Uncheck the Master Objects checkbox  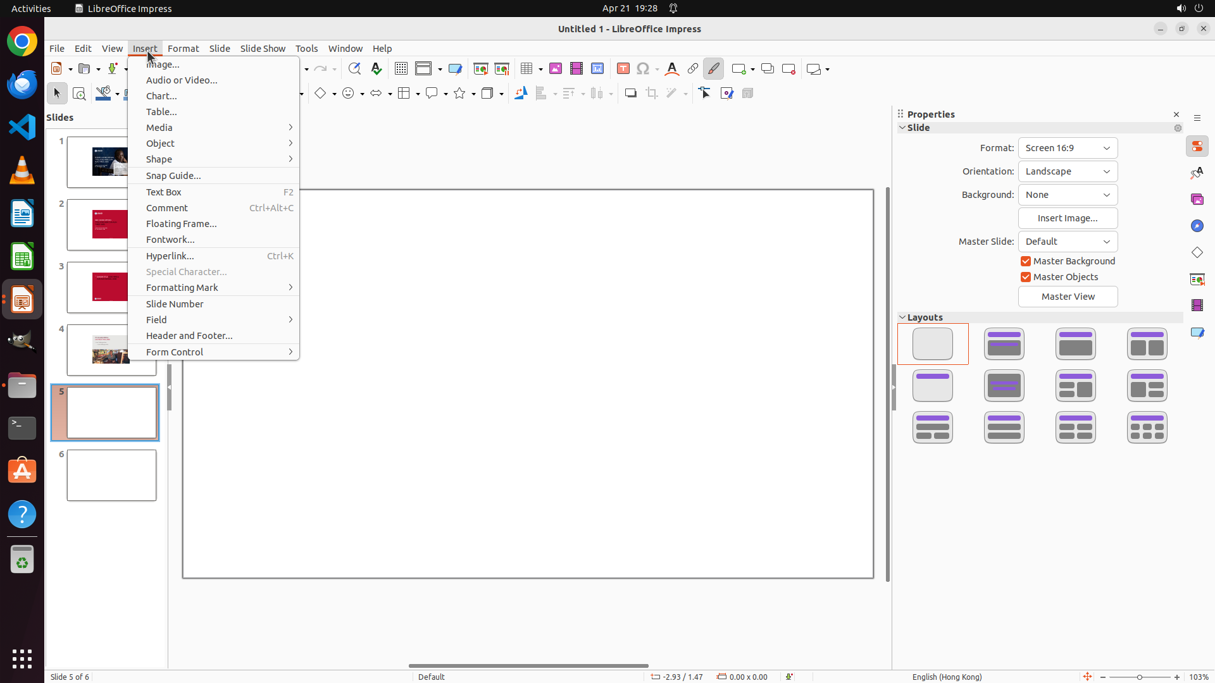click(1026, 277)
